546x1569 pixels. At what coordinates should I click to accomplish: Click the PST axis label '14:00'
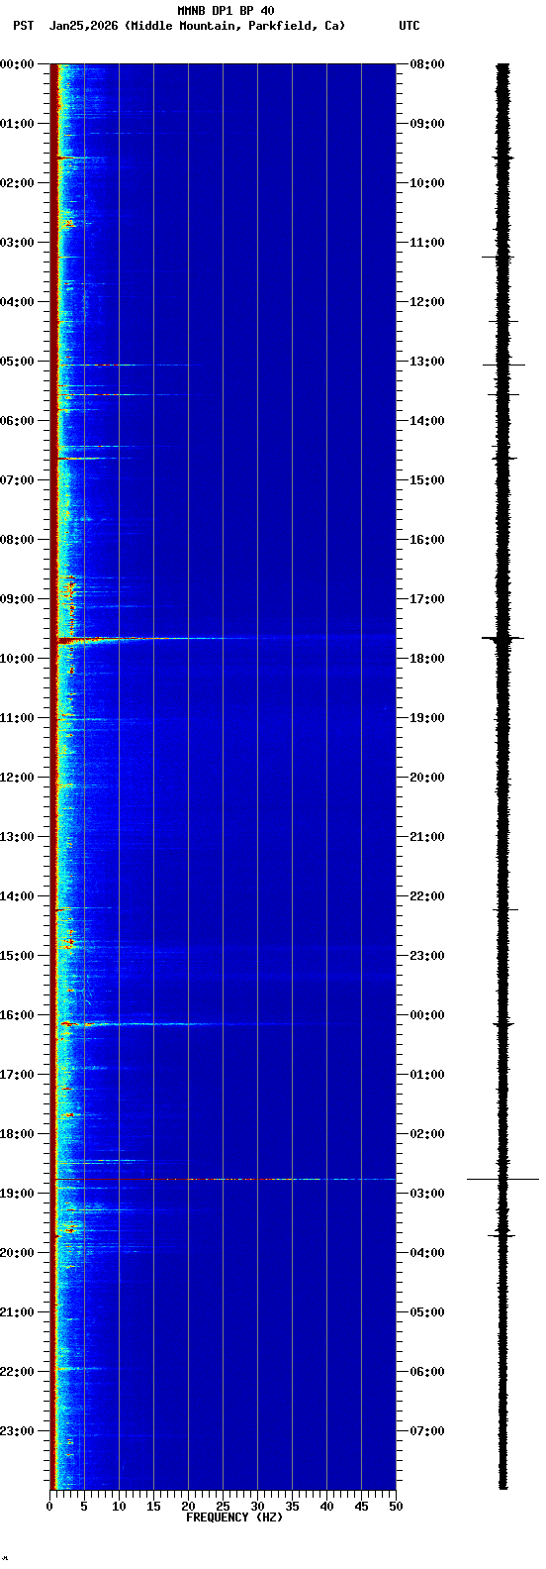[x=17, y=896]
